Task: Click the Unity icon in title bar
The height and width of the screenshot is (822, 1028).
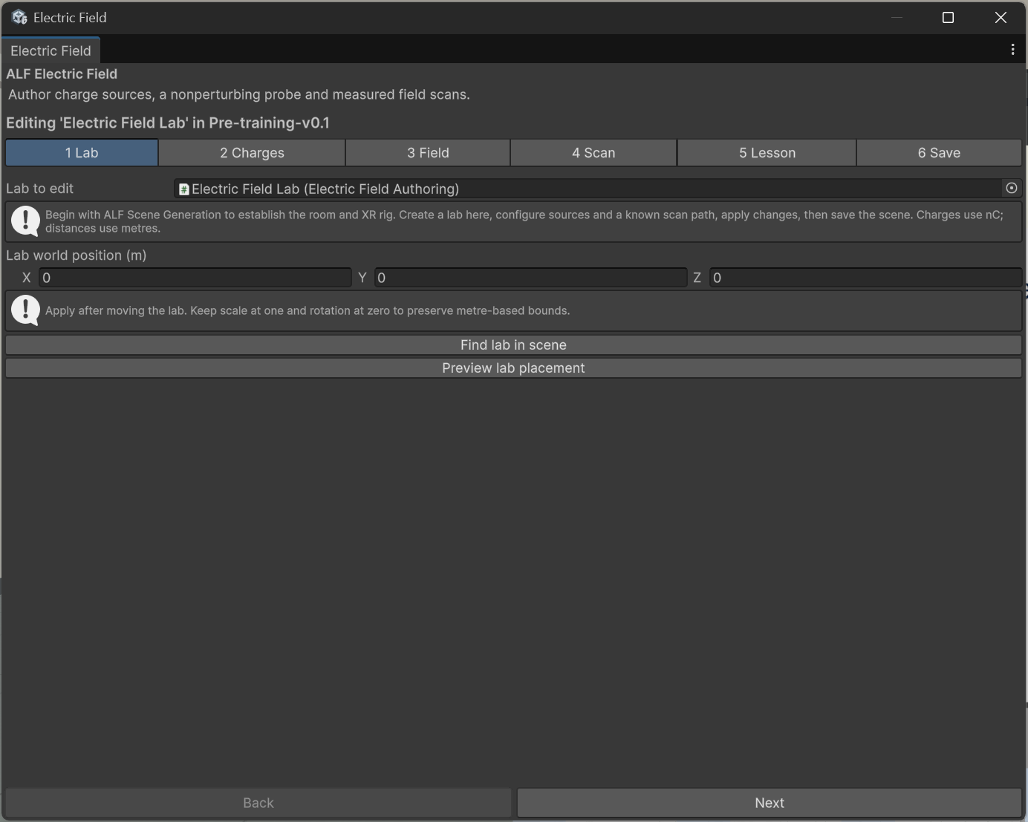Action: [x=19, y=17]
